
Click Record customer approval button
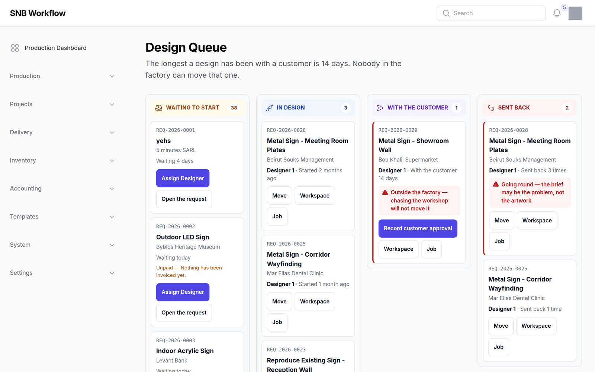coord(418,228)
